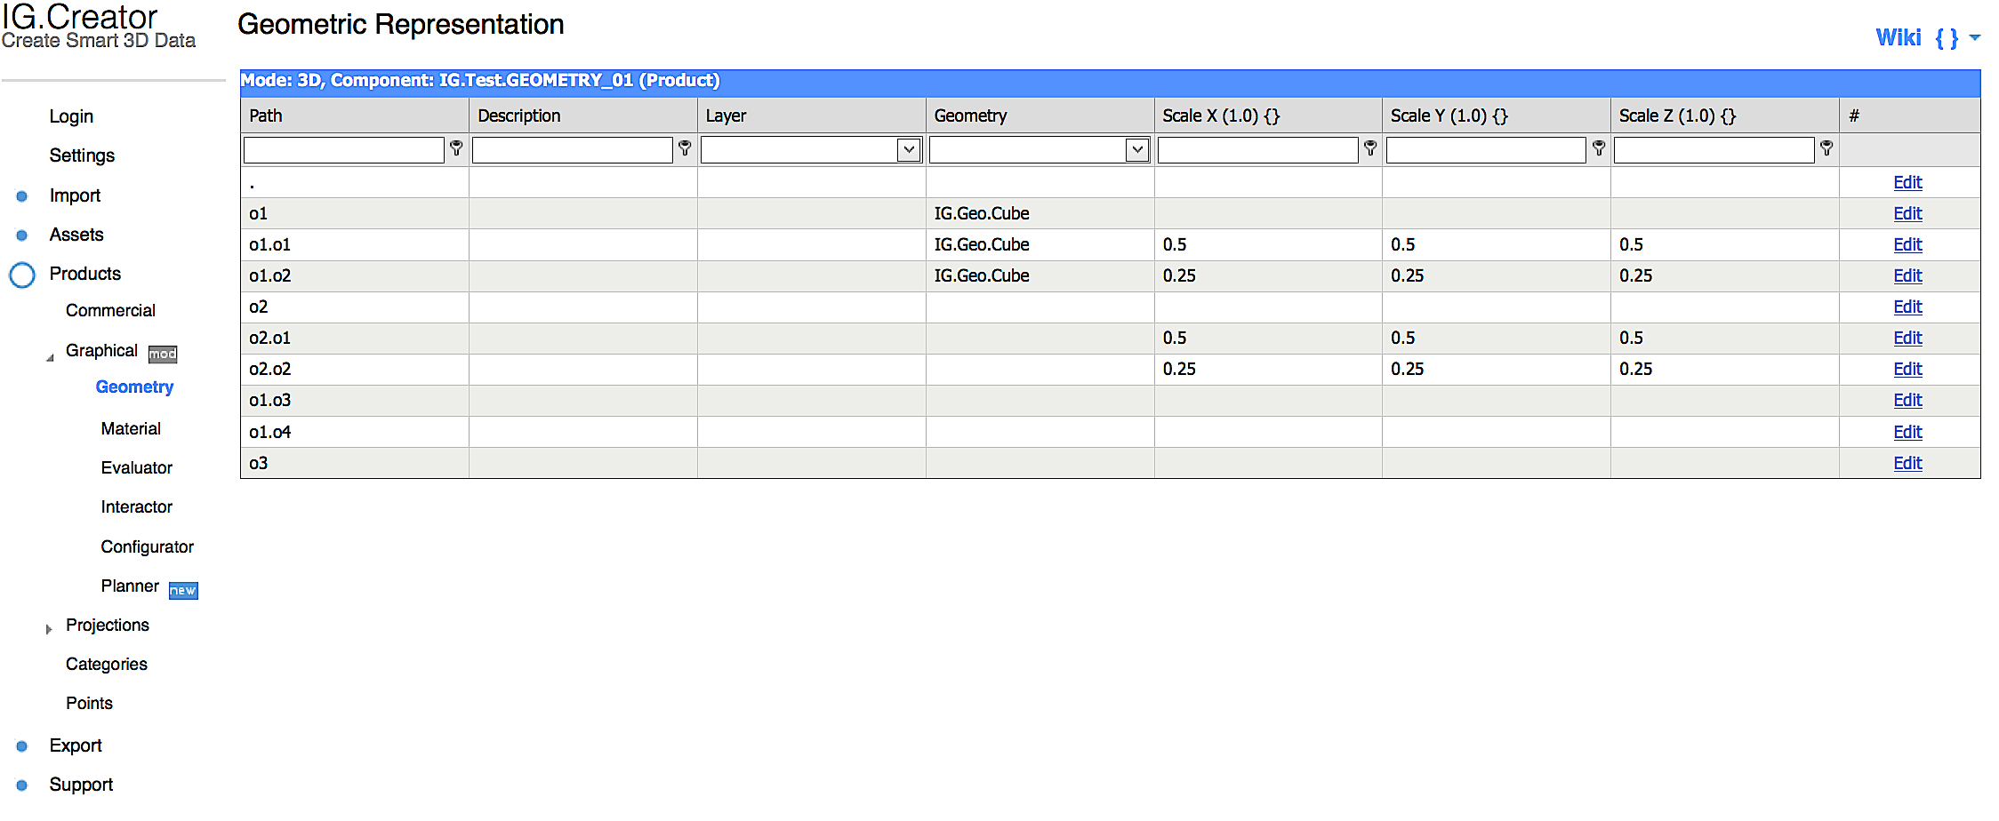Expand the Projections tree node
1999x821 pixels.
click(49, 629)
